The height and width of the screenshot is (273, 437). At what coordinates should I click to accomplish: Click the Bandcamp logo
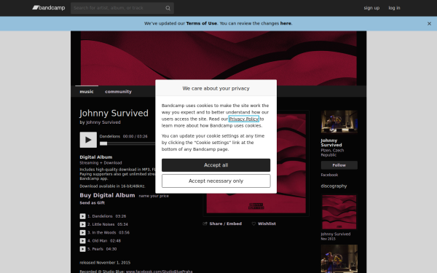(x=49, y=8)
